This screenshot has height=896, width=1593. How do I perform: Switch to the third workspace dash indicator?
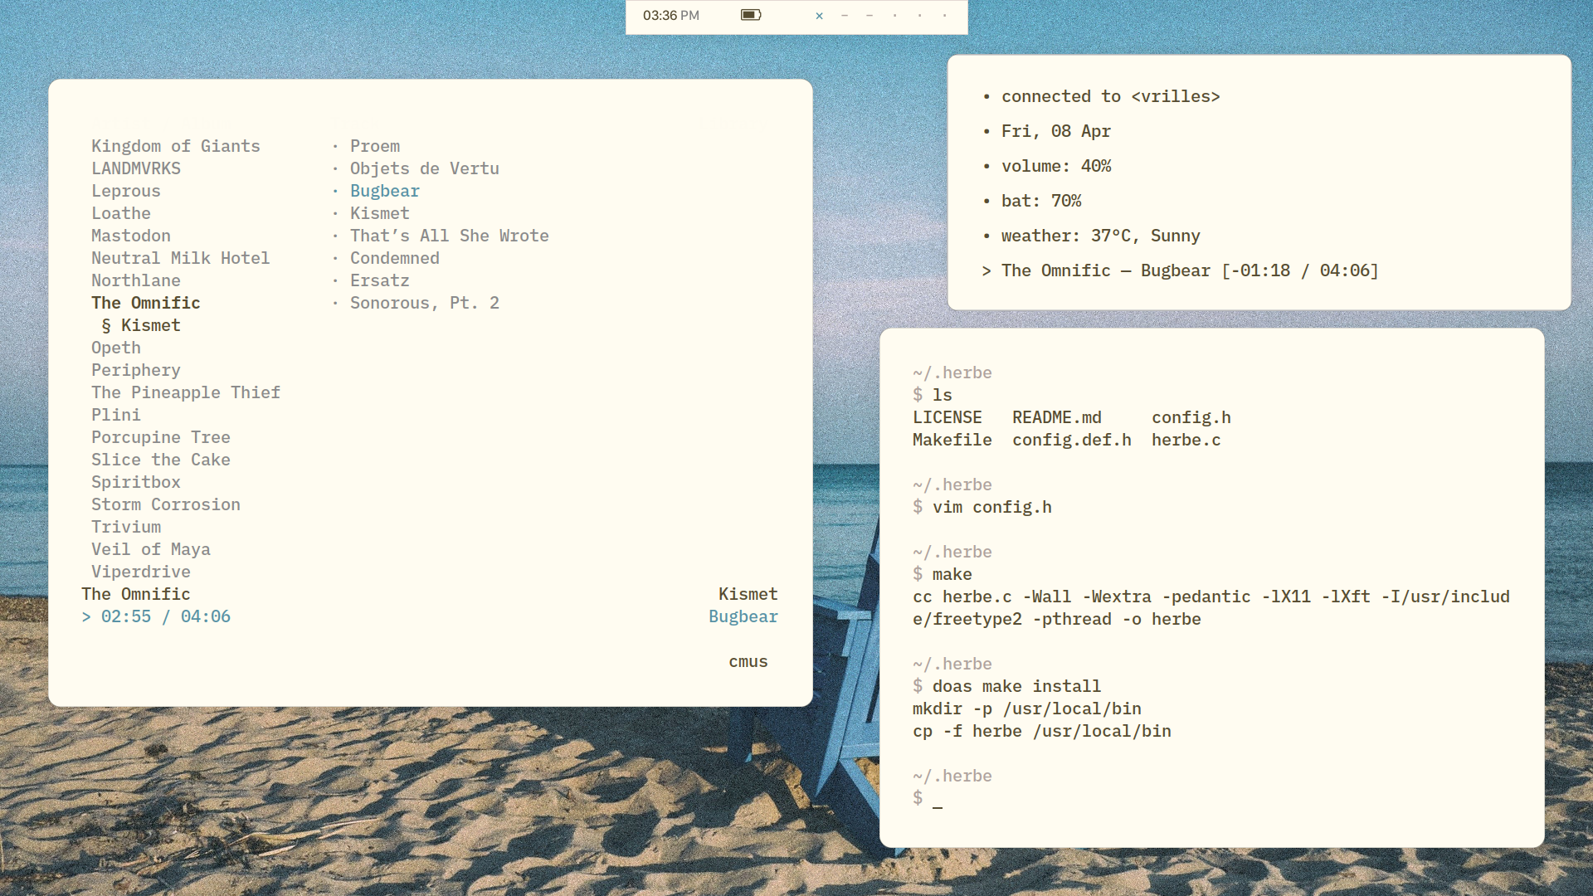tap(870, 16)
